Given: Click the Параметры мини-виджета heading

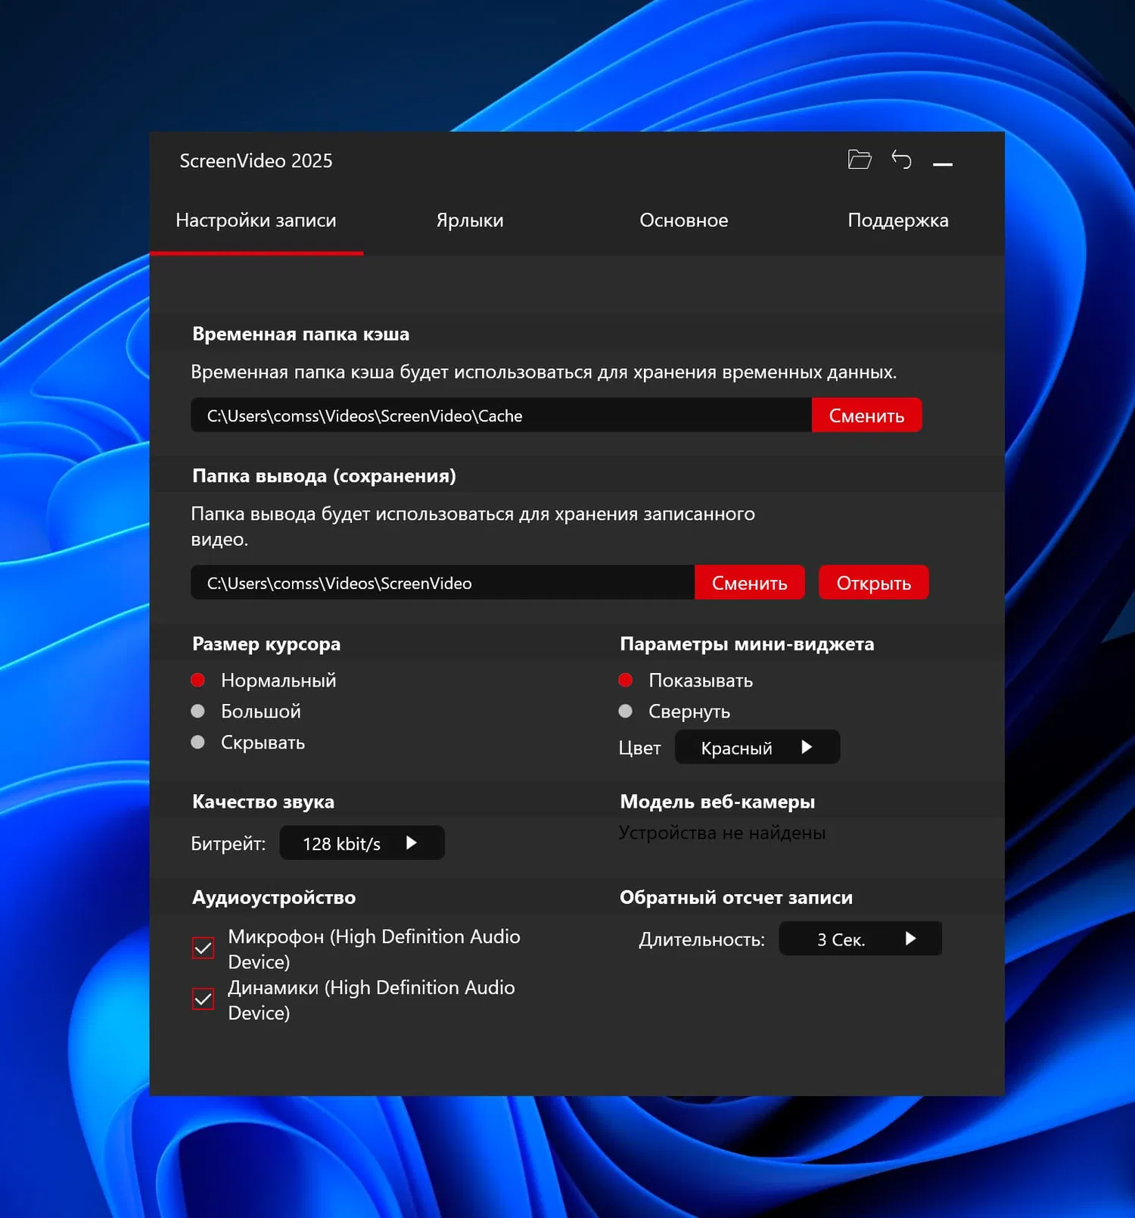Looking at the screenshot, I should (x=747, y=644).
